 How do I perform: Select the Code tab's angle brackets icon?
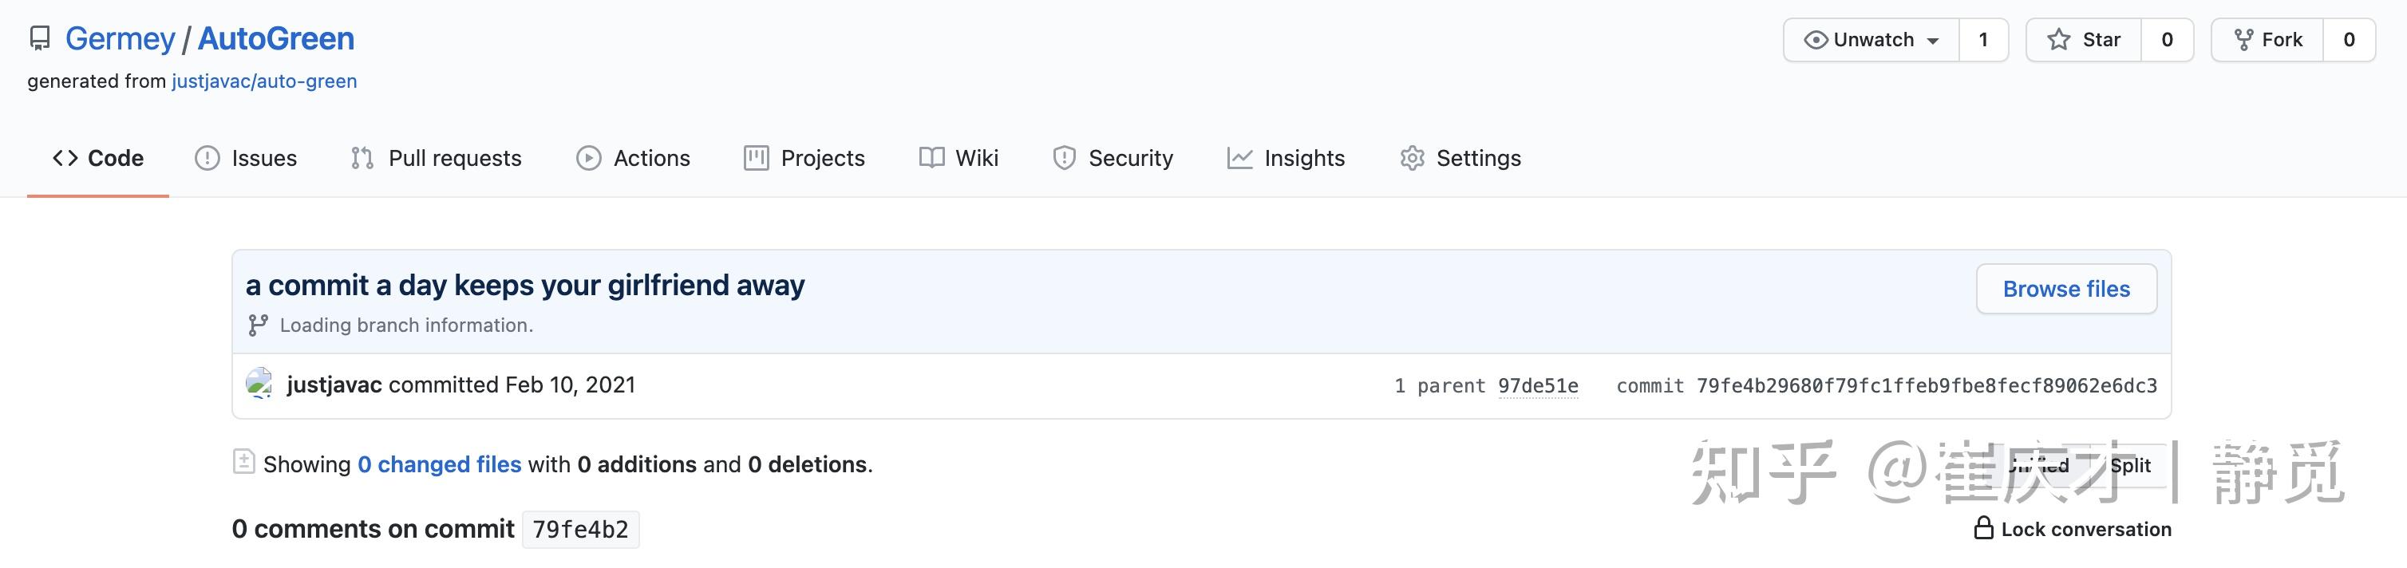pyautogui.click(x=65, y=158)
